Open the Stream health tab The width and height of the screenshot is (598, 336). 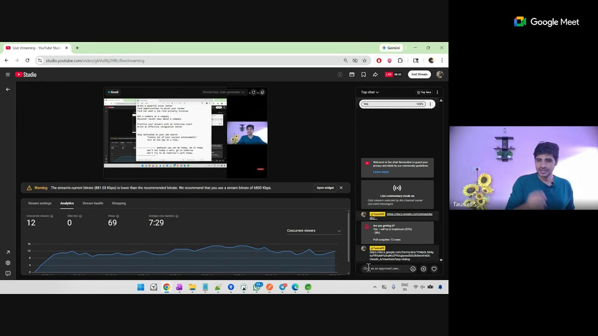93,203
